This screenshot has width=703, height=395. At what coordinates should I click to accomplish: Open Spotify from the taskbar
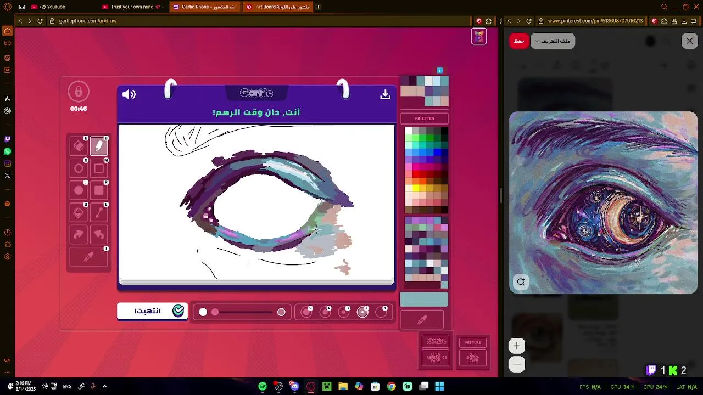coord(263,387)
